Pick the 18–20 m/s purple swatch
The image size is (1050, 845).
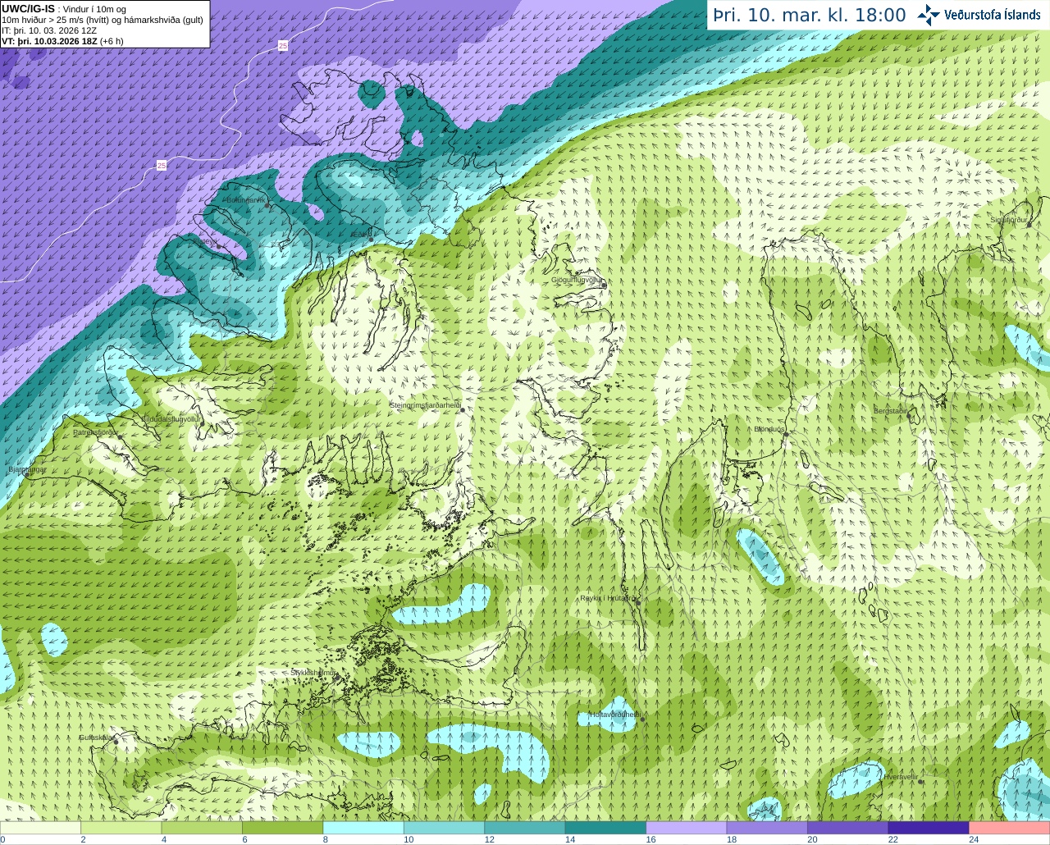click(767, 828)
